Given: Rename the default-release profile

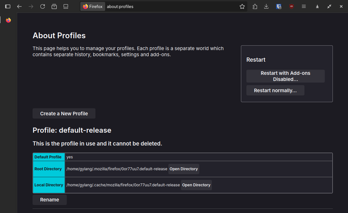Looking at the screenshot, I should (x=49, y=200).
